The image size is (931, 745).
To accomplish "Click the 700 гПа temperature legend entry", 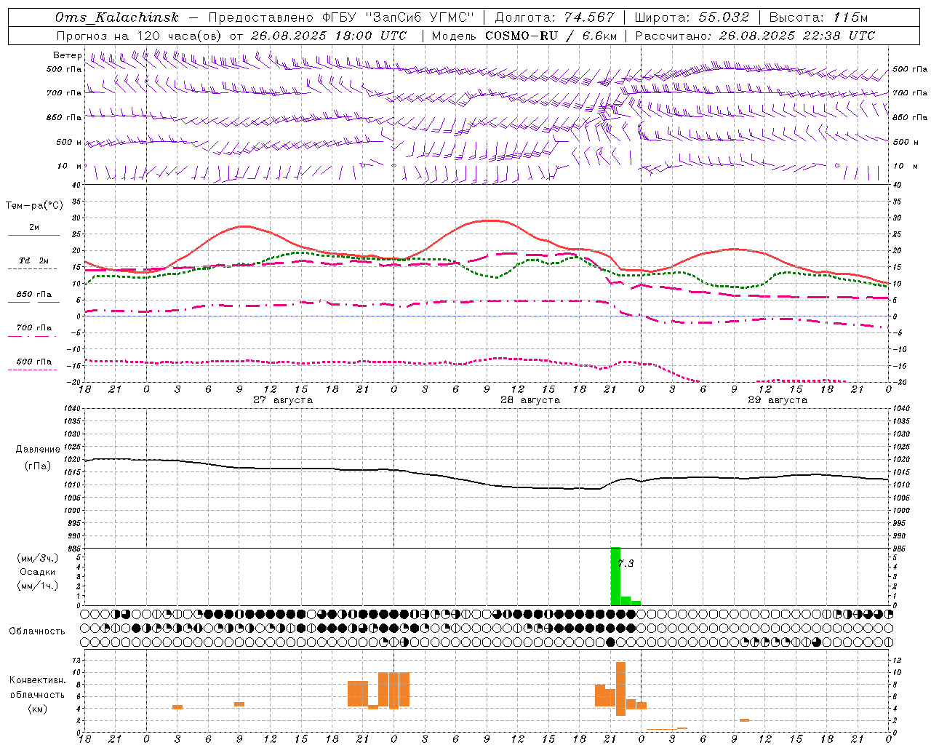I will (x=33, y=330).
